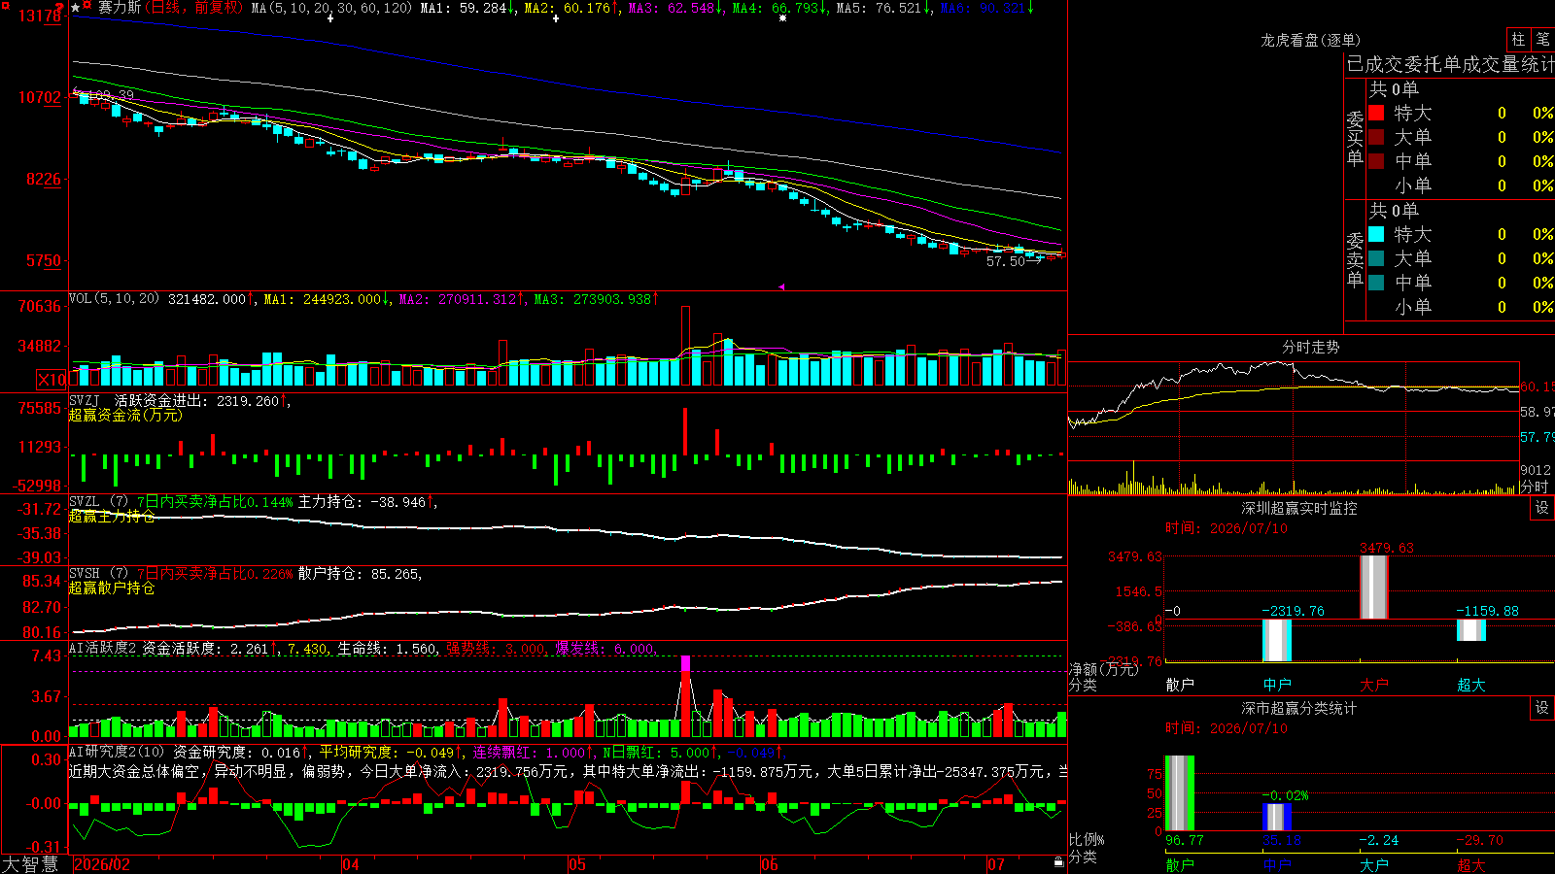The width and height of the screenshot is (1555, 874).
Task: Click the 05 month marker on timeline
Action: [x=577, y=864]
